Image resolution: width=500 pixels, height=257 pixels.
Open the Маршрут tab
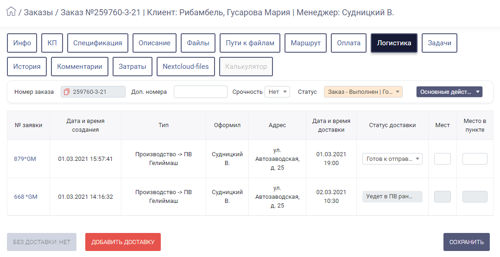[x=305, y=43]
